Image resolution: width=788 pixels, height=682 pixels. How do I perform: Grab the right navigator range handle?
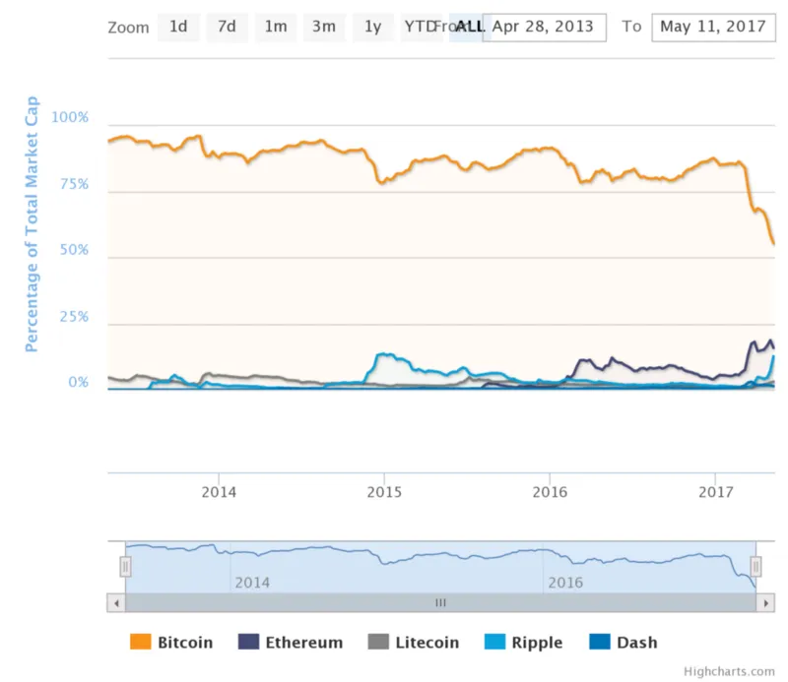tap(755, 567)
